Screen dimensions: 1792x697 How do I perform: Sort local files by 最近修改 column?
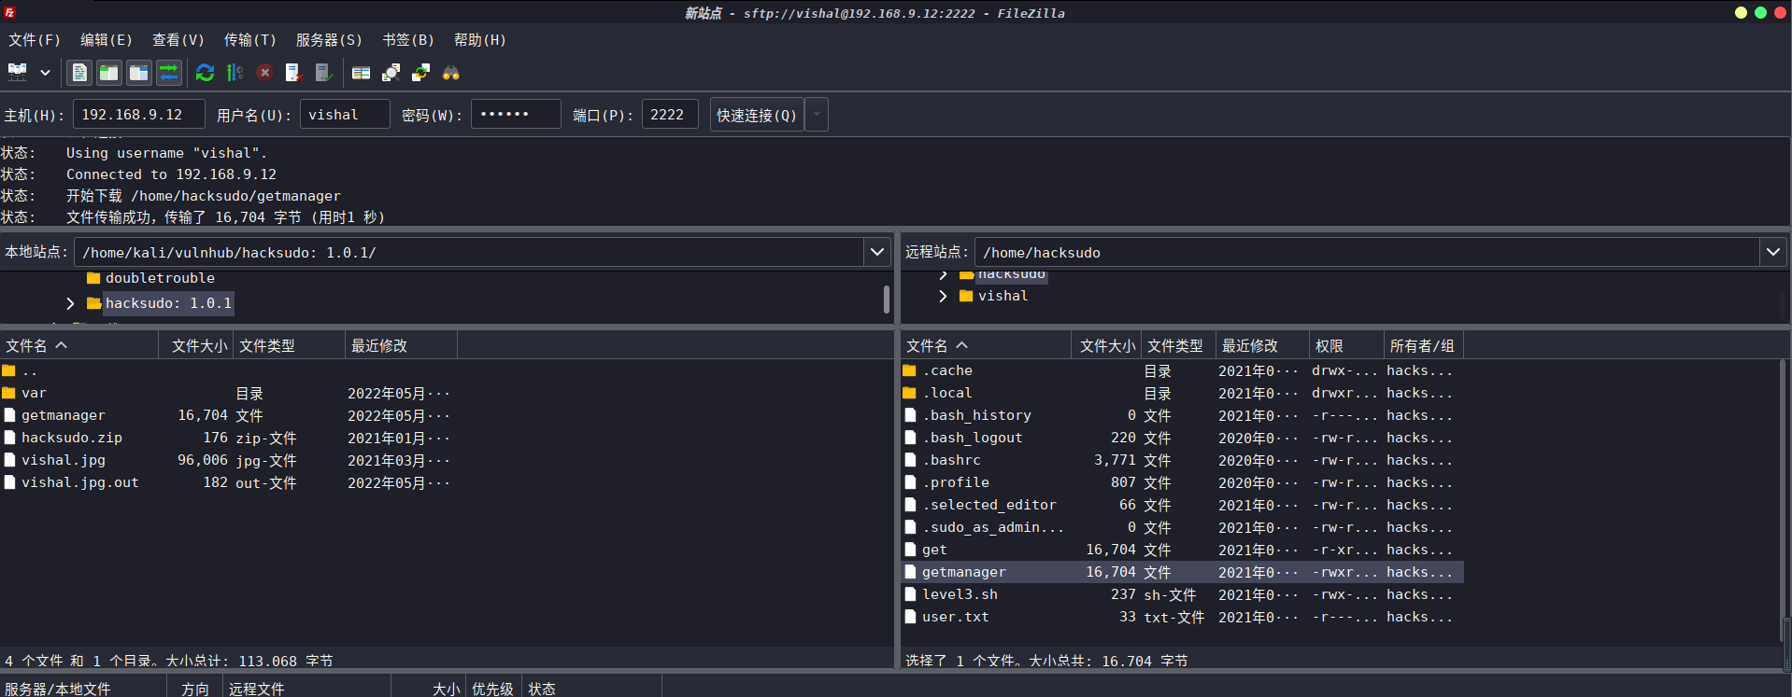401,345
